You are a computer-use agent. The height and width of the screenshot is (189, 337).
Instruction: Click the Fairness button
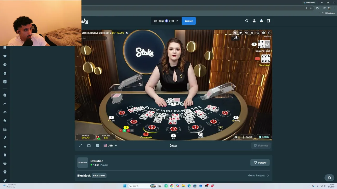click(261, 145)
